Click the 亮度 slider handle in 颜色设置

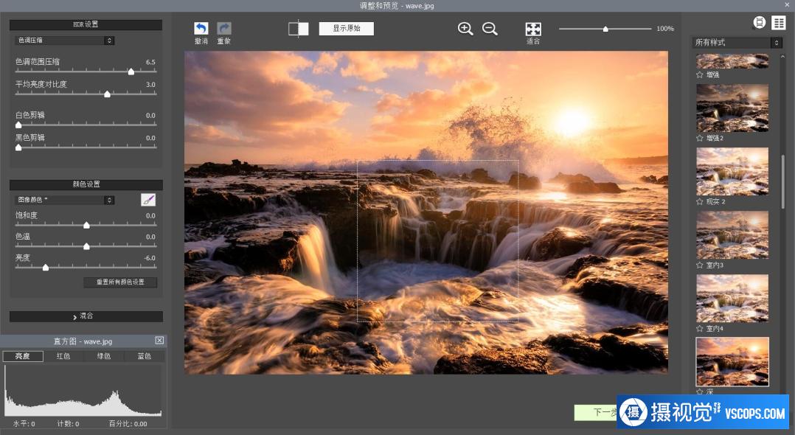tap(46, 267)
